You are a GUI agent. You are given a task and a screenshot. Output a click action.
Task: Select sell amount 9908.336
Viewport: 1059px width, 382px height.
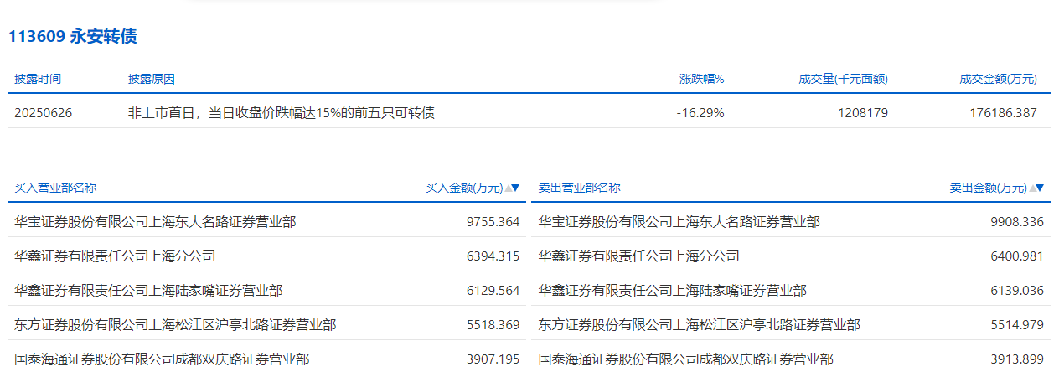pos(1017,222)
